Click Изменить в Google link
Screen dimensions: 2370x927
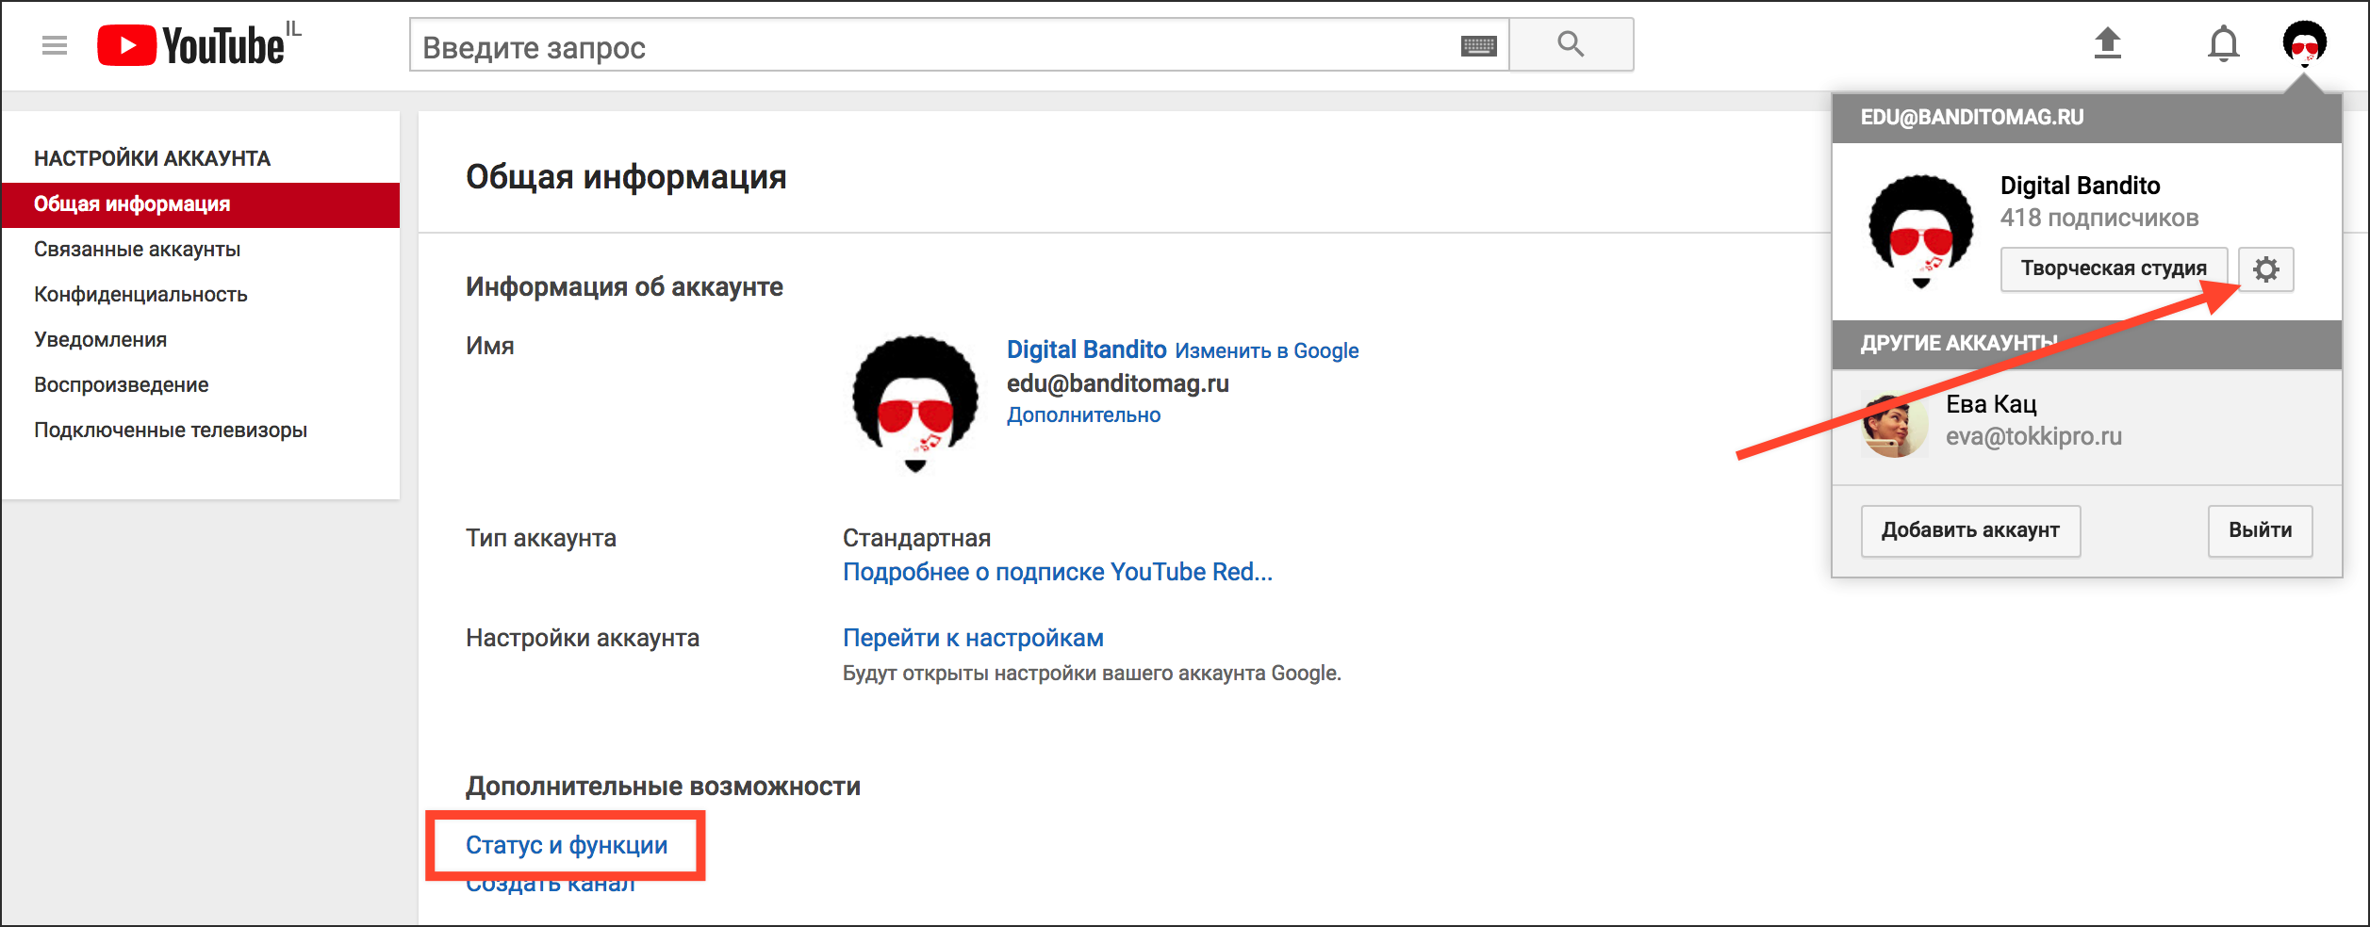click(1267, 350)
